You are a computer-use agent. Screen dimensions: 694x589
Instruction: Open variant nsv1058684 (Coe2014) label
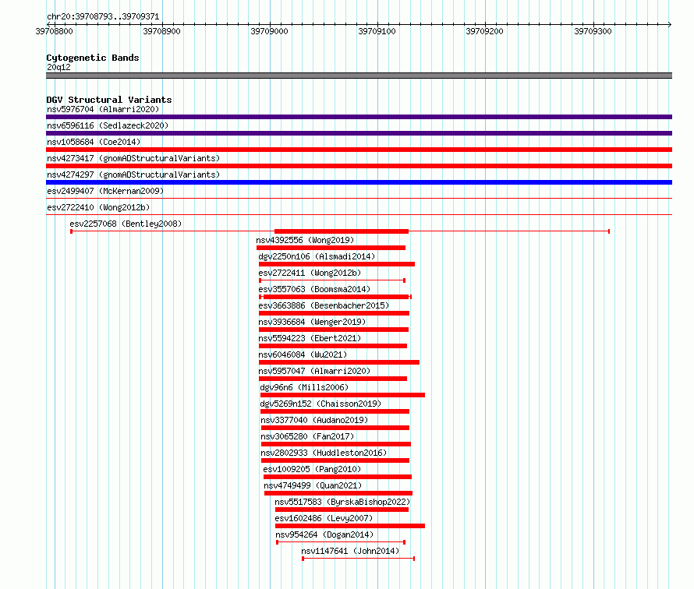pos(94,142)
